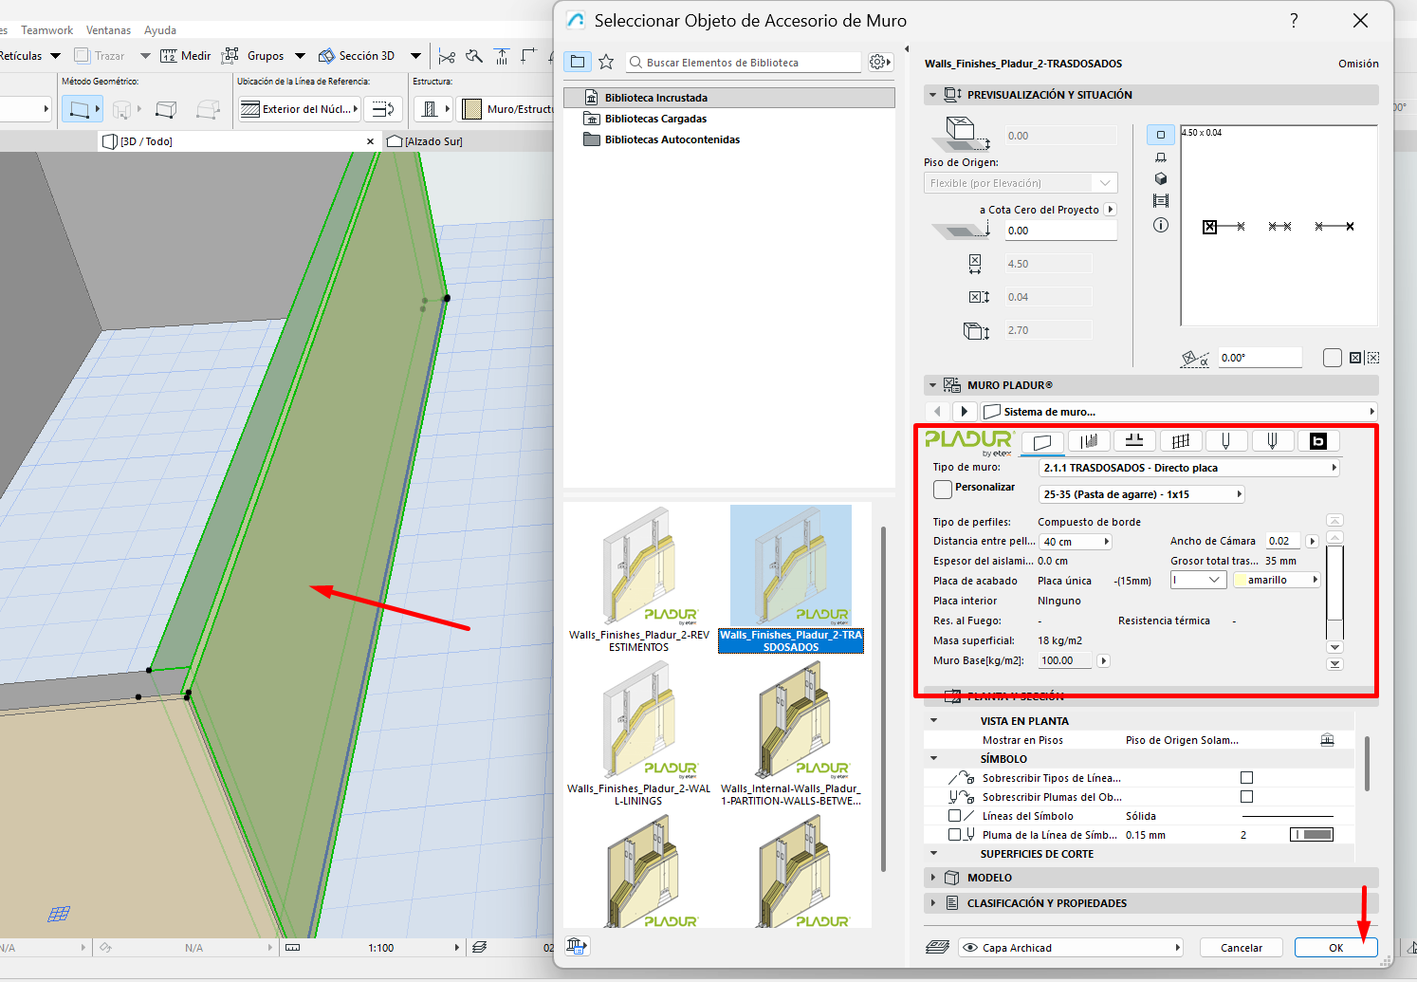1417x982 pixels.
Task: Enable the Personalizar checkbox
Action: pyautogui.click(x=942, y=489)
